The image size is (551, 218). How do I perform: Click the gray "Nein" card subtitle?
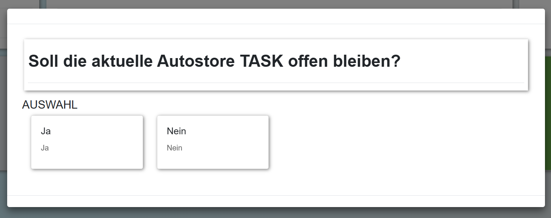pos(174,148)
